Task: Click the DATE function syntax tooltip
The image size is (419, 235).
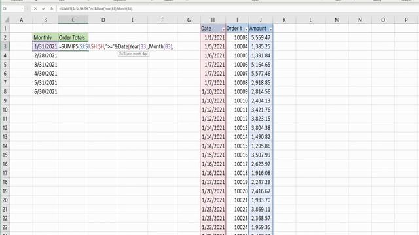Action: 134,54
